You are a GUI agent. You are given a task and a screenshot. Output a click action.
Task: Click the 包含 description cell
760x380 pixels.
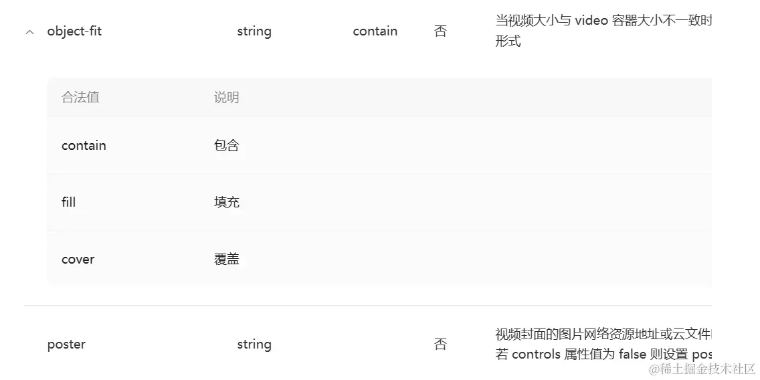click(227, 145)
